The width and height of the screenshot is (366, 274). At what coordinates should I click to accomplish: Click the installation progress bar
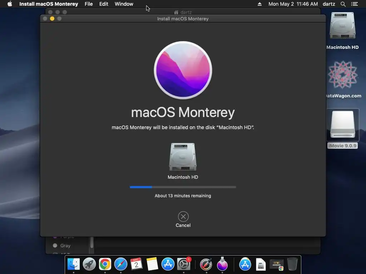(x=183, y=187)
